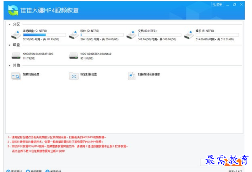Open the 官方网站 link in the bottom bar
252x172 pixels.
point(14,171)
